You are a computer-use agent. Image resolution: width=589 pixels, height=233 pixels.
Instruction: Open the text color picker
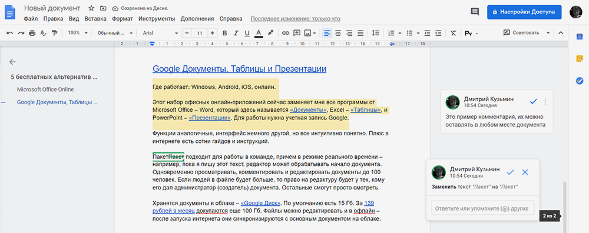(x=258, y=34)
